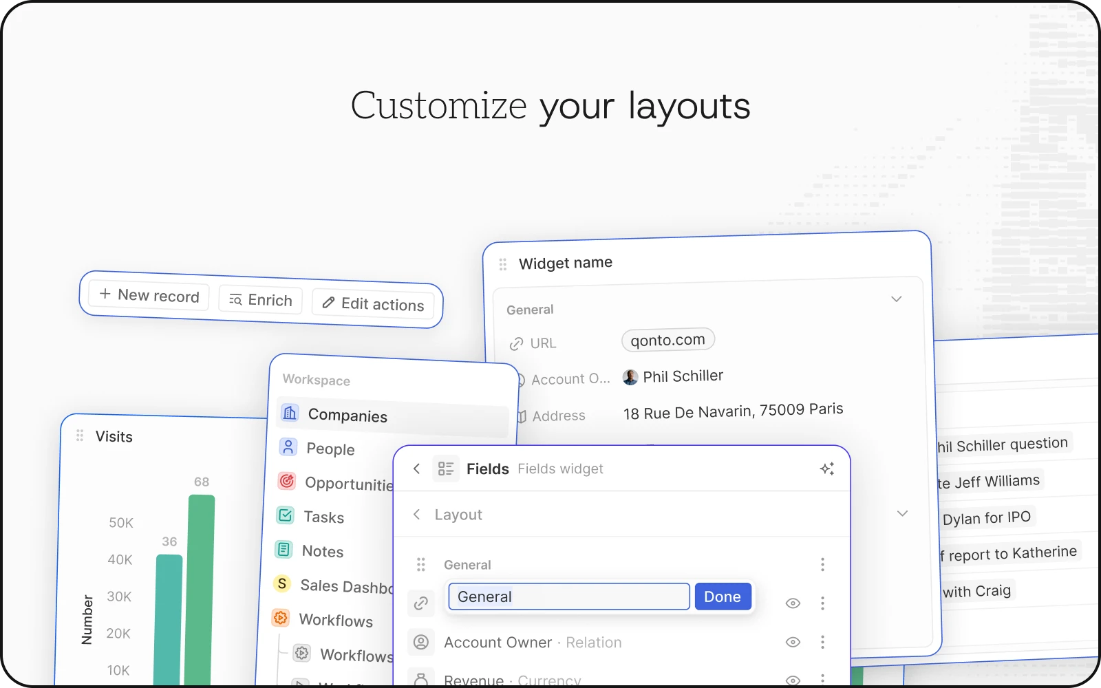Click the 'Address' field label
This screenshot has height=688, width=1101.
[559, 416]
